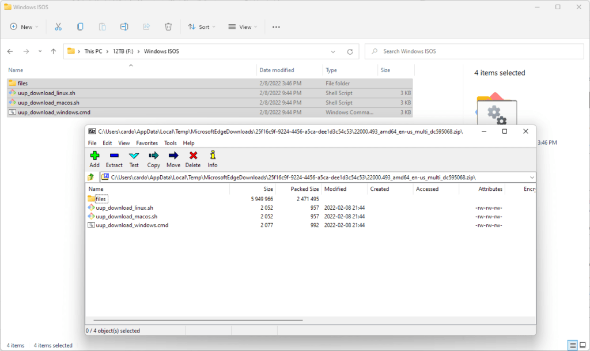Click the Extract icon in 7-Zip

tap(114, 158)
